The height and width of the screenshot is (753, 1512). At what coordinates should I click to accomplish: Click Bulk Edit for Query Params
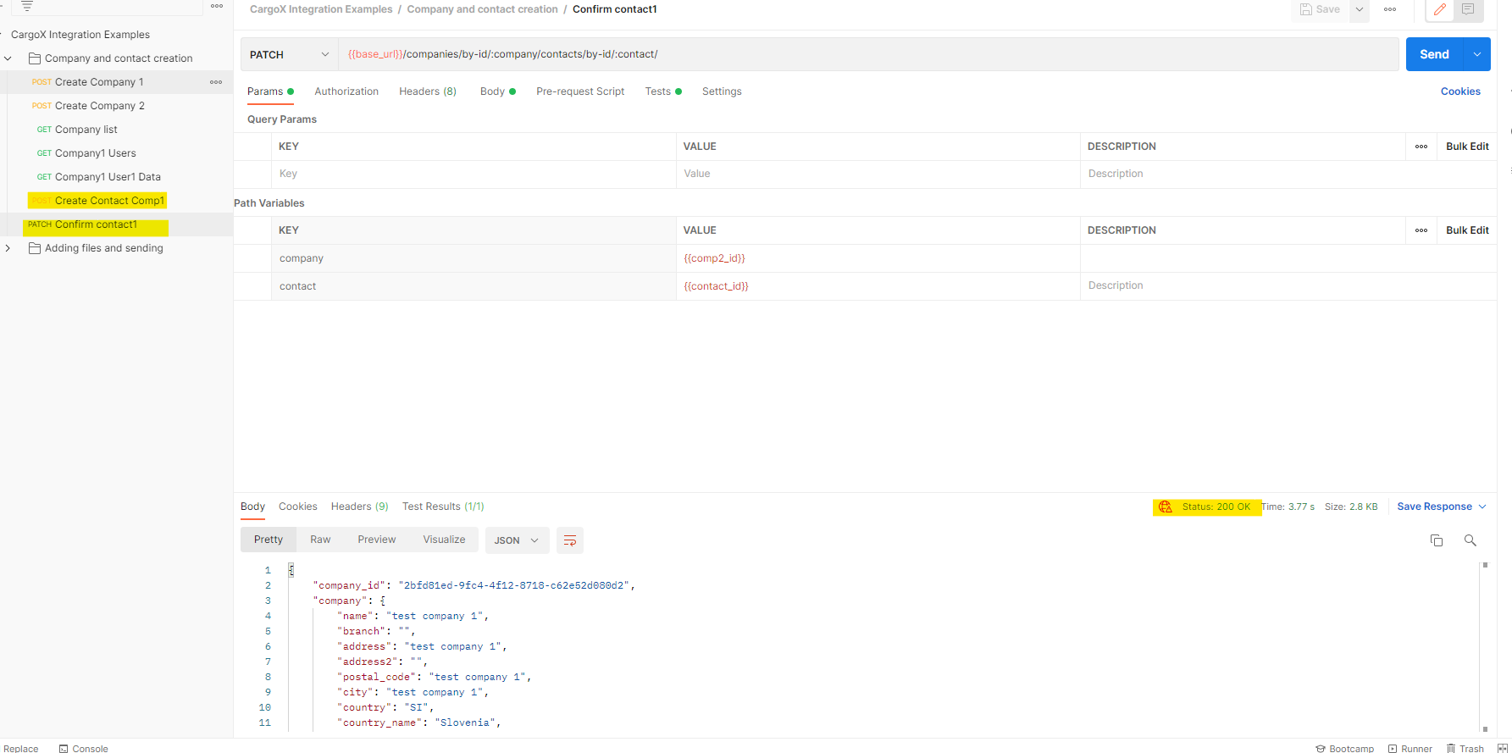[1467, 147]
